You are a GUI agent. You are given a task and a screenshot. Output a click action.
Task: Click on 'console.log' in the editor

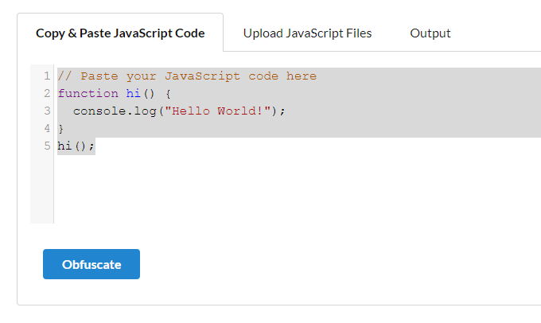115,111
